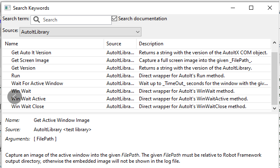Toggle the Search documentation checkbox
This screenshot has width=280, height=168.
115,19
